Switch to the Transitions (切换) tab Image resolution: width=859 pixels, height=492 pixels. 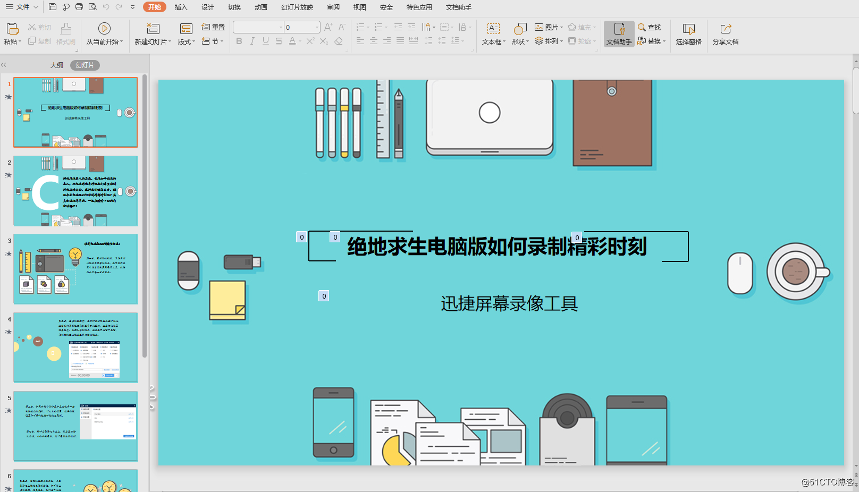pos(234,7)
